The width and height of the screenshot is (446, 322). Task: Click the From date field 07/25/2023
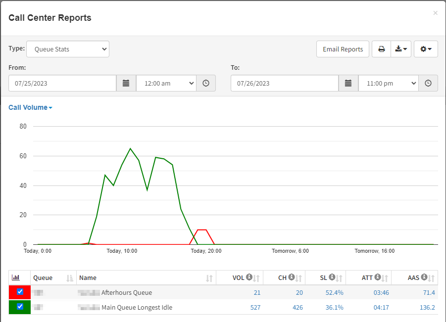(62, 83)
